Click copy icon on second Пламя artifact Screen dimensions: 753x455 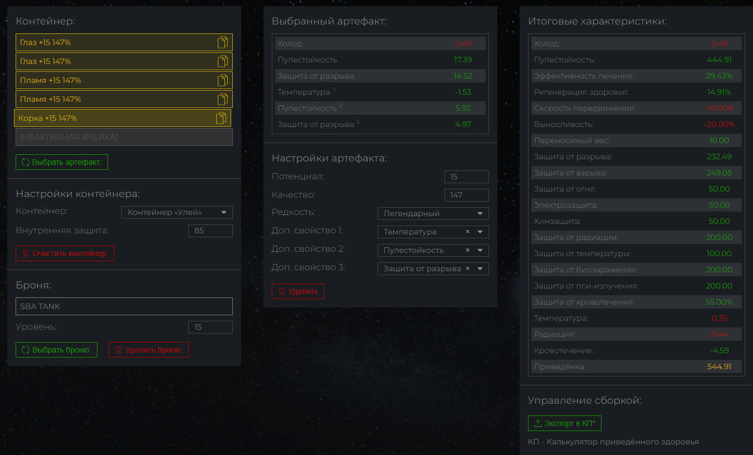(x=222, y=99)
